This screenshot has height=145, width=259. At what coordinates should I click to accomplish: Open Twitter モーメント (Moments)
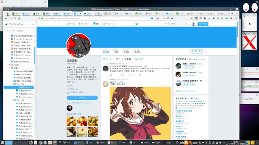[x=84, y=24]
